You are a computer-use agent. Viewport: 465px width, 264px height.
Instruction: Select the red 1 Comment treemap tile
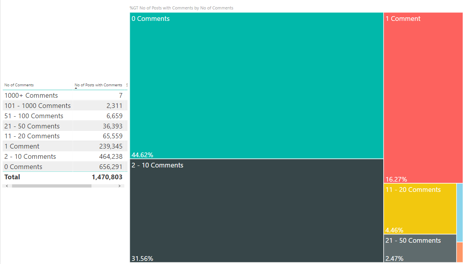click(423, 98)
